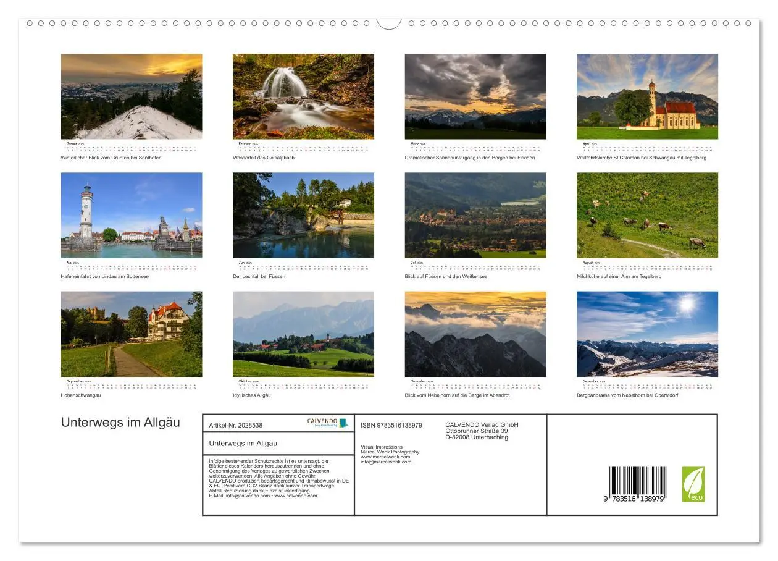This screenshot has width=778, height=561.
Task: Click the Dezember calendar day strip
Action: [647, 386]
